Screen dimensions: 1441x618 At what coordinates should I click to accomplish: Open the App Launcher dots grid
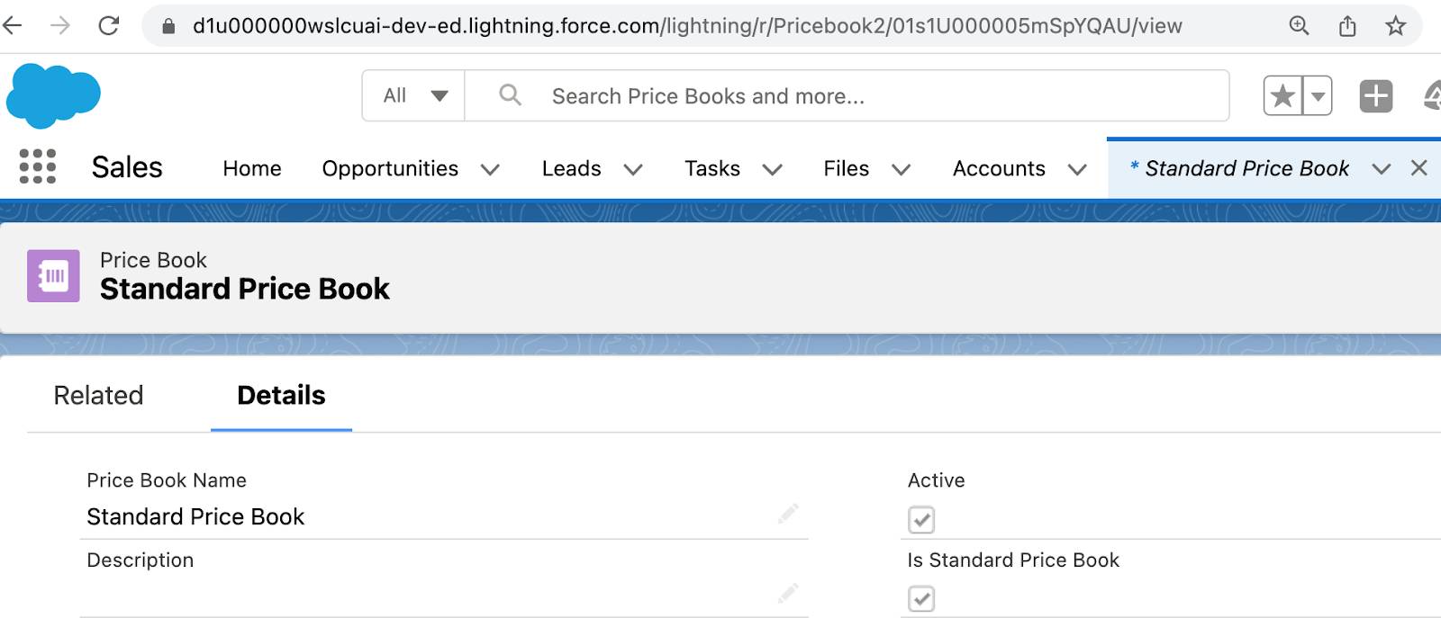[x=38, y=167]
